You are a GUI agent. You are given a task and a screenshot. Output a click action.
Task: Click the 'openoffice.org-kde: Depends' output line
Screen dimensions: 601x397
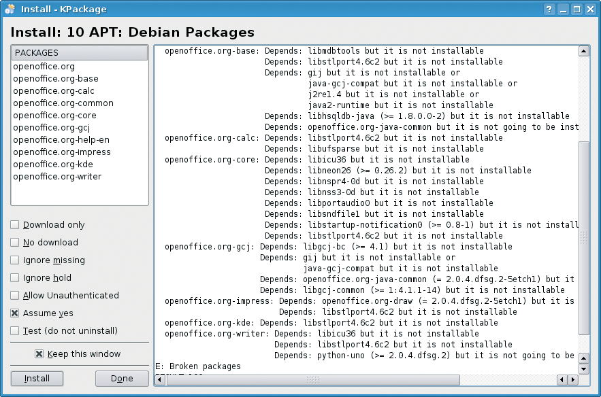click(331, 323)
